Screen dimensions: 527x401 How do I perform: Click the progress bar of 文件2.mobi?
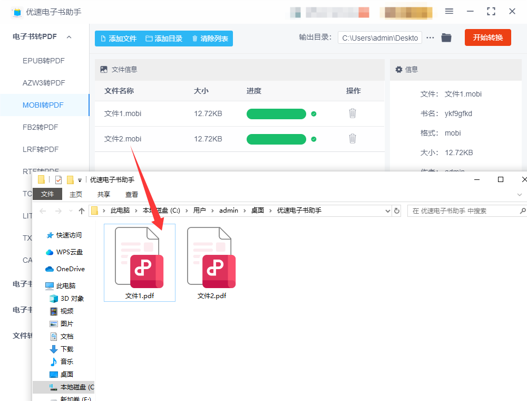276,139
